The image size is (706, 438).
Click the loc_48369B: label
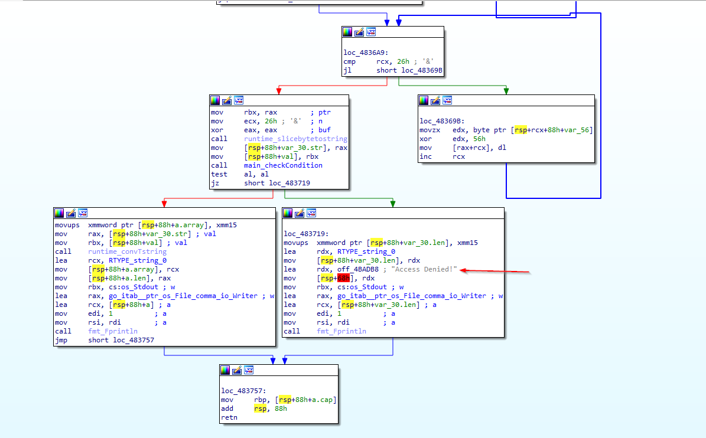[442, 121]
